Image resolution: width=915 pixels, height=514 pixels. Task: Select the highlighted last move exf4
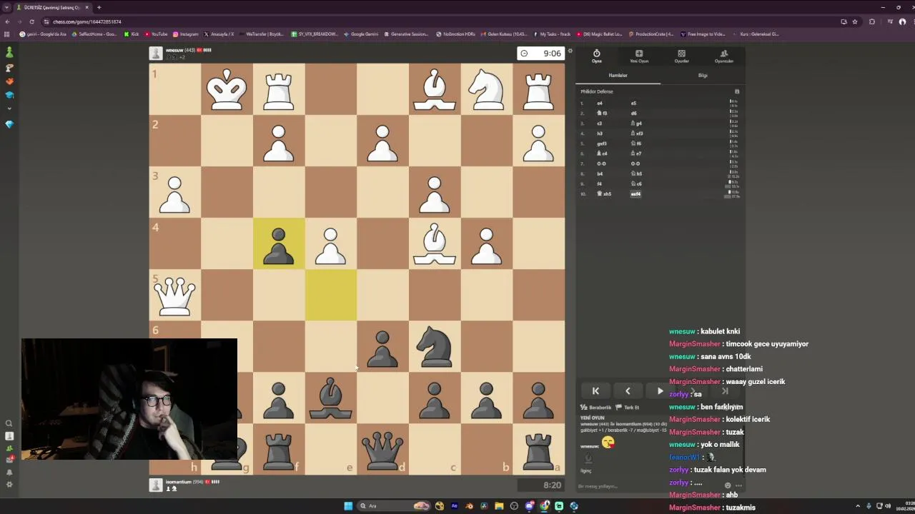point(635,193)
